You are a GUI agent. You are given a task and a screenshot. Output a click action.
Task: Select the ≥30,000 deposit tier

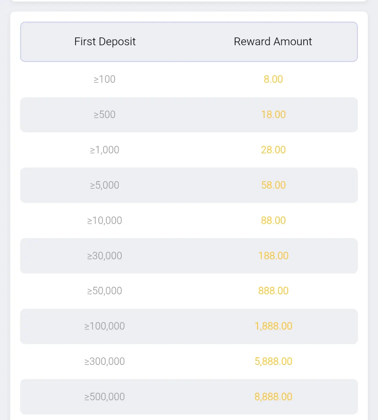104,256
